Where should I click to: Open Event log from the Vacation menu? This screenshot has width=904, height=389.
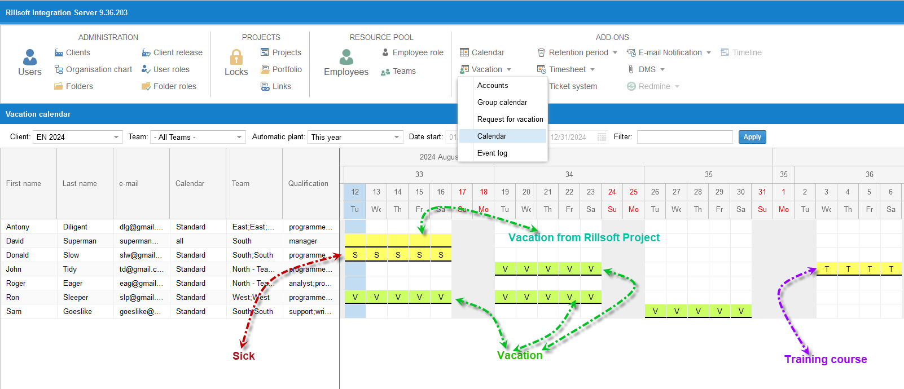coord(492,153)
